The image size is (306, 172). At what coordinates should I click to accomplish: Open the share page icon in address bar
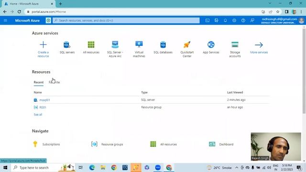271,11
